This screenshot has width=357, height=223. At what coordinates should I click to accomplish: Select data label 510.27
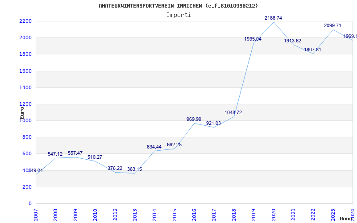[x=95, y=157]
